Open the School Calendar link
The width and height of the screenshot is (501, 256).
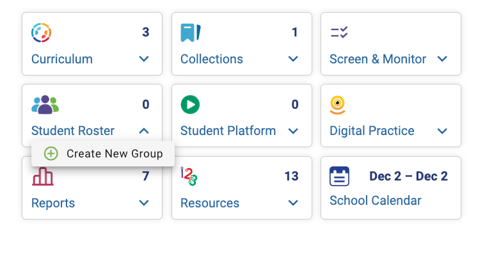376,201
